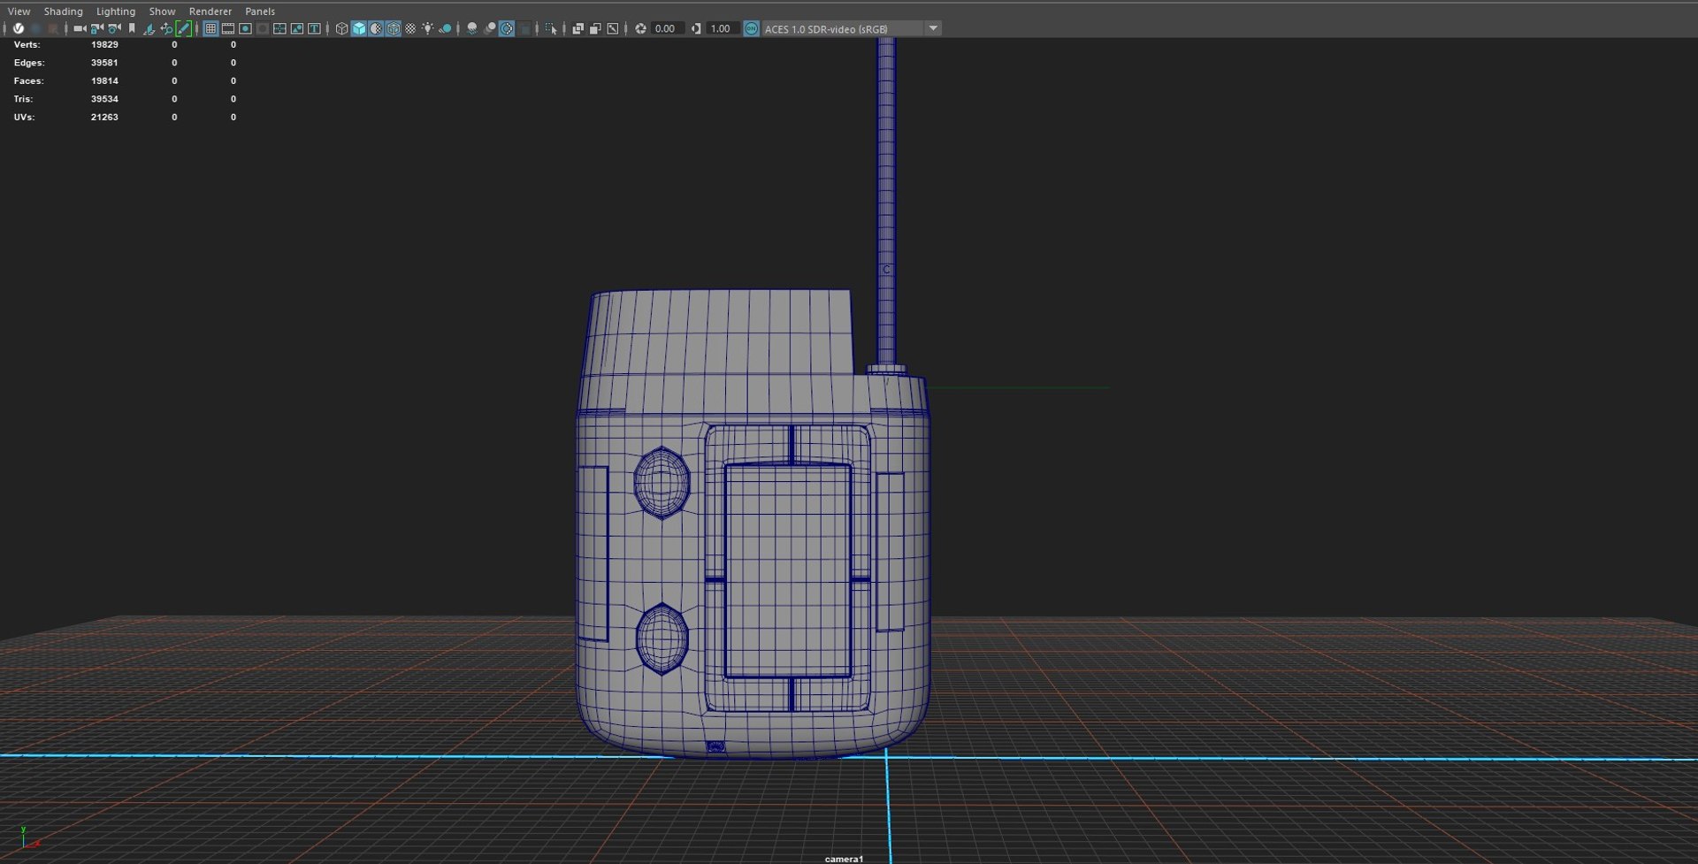The image size is (1698, 864).
Task: Toggle the View Transform ON button
Action: tap(751, 28)
